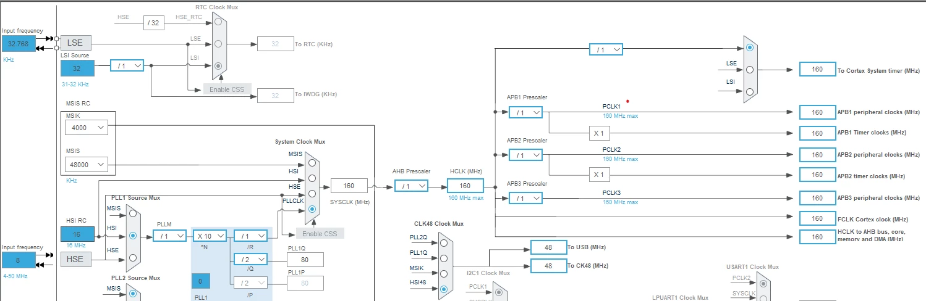Click the LSE oscillator block

pyautogui.click(x=75, y=43)
